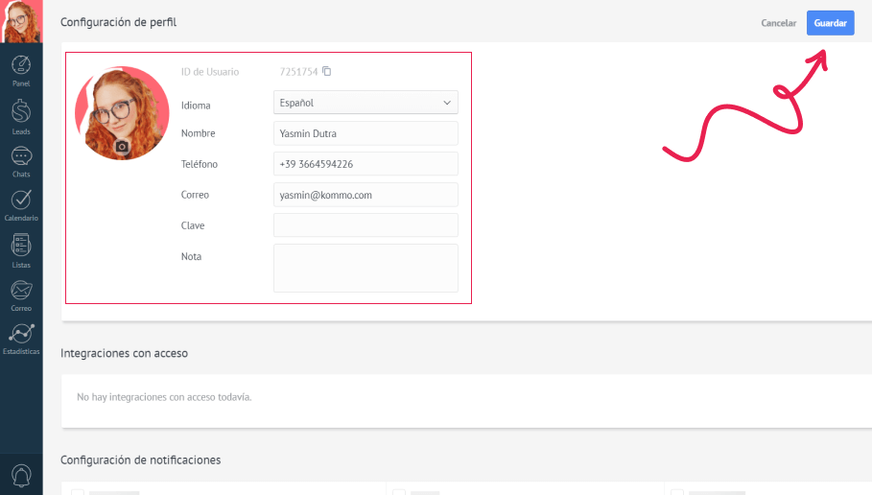Focus the Nota text area
The width and height of the screenshot is (872, 495).
(x=365, y=268)
